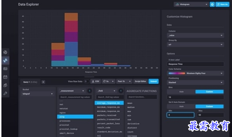The height and width of the screenshot is (137, 232).
Task: Open the Column _value dropdown
Action: (x=195, y=35)
